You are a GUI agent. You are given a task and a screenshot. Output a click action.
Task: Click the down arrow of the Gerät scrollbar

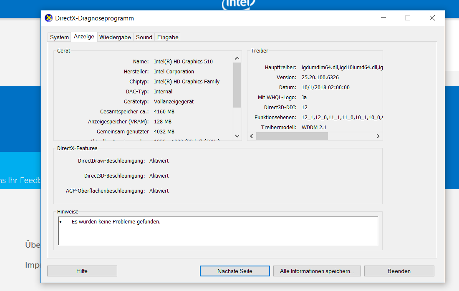point(237,136)
